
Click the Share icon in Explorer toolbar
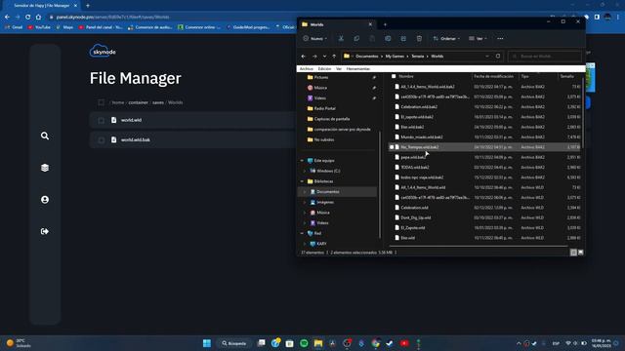coord(403,39)
